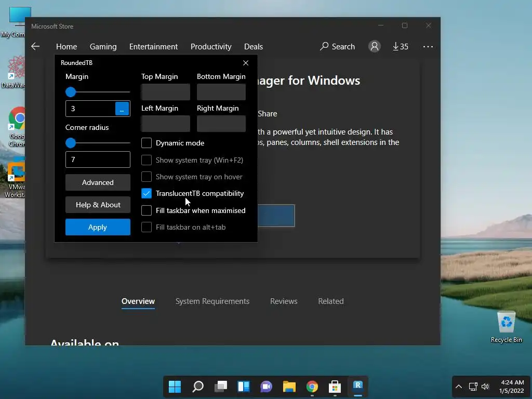Select the Overview tab

pyautogui.click(x=138, y=301)
